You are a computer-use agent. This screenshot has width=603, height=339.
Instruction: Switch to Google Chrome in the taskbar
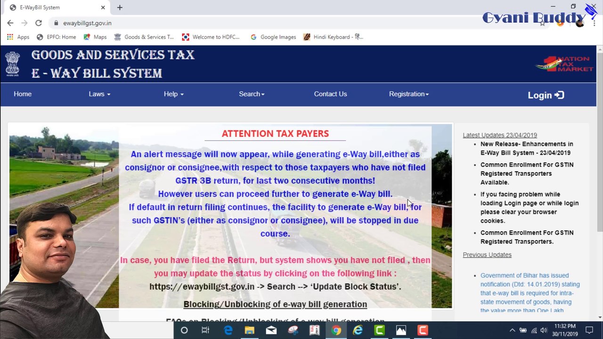336,331
